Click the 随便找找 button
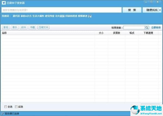Image resolution: width=163 pixels, height=116 pixels. click(151, 10)
